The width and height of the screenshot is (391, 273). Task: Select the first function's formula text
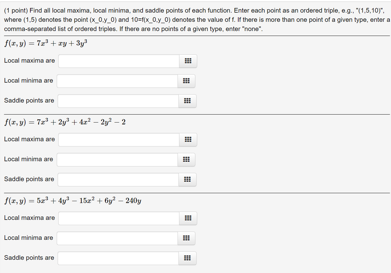click(45, 43)
